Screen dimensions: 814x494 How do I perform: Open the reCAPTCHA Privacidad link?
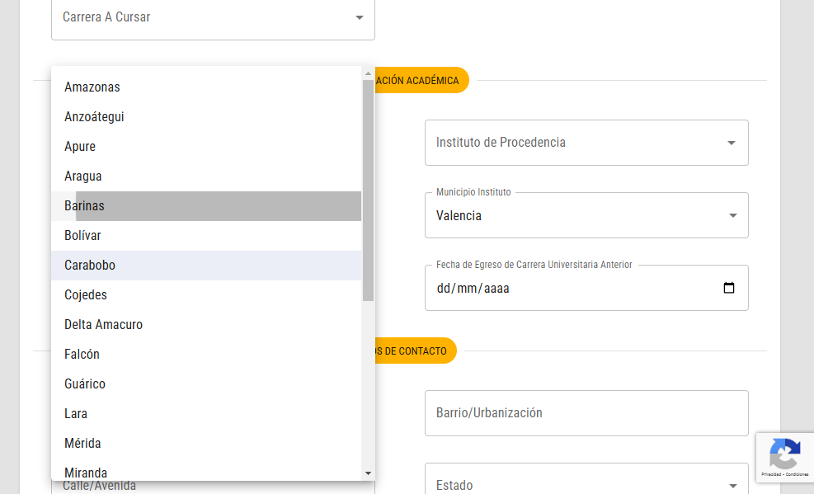[771, 474]
